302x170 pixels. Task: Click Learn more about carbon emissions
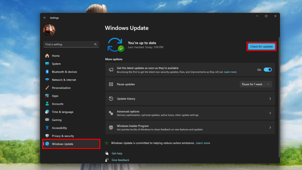click(203, 143)
